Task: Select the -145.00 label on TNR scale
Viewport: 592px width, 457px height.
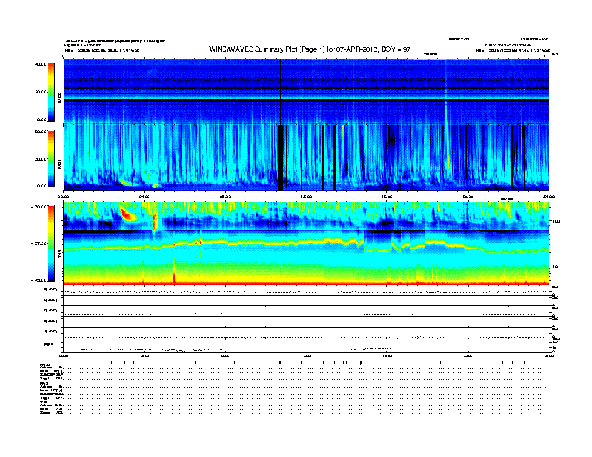Action: (x=40, y=280)
